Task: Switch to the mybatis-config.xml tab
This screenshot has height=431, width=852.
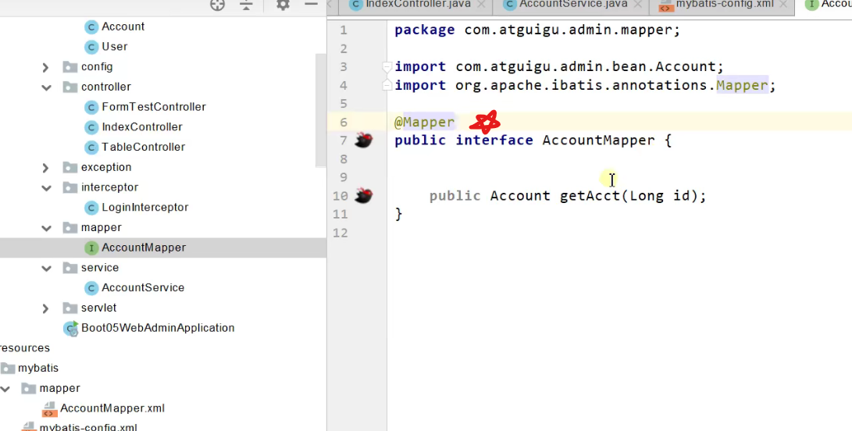Action: pos(722,5)
